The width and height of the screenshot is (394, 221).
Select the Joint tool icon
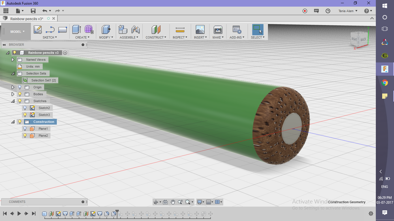pos(135,29)
